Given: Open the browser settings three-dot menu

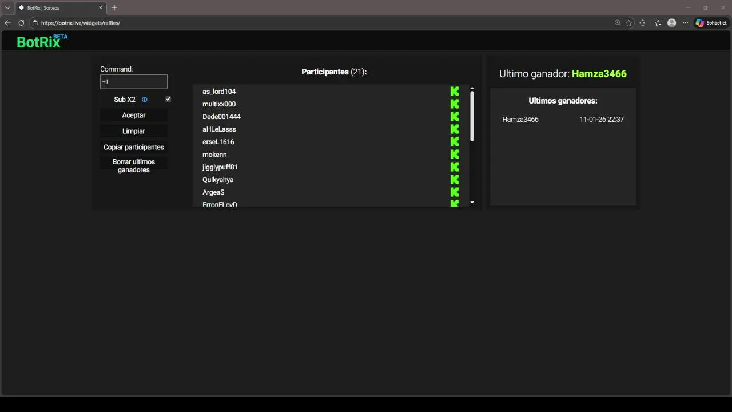Looking at the screenshot, I should [x=685, y=23].
